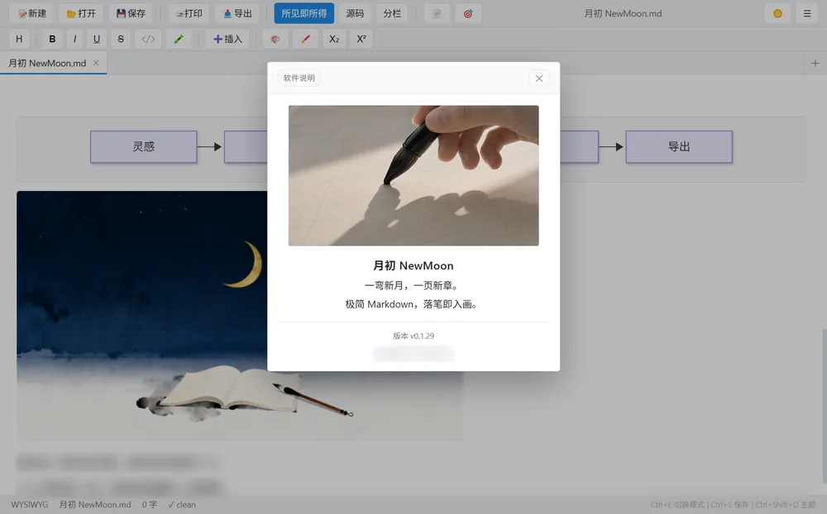Switch to 分栏 split view mode
The image size is (827, 514).
[x=392, y=13]
